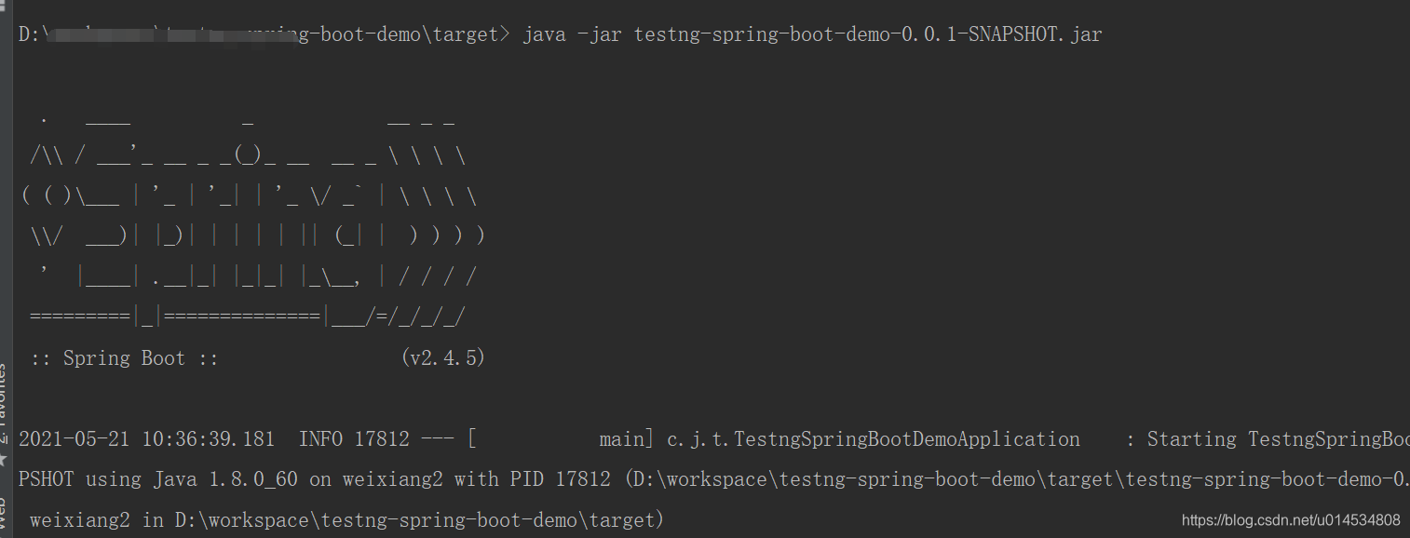Open the blog.csdn.net watermark link

pyautogui.click(x=1291, y=520)
